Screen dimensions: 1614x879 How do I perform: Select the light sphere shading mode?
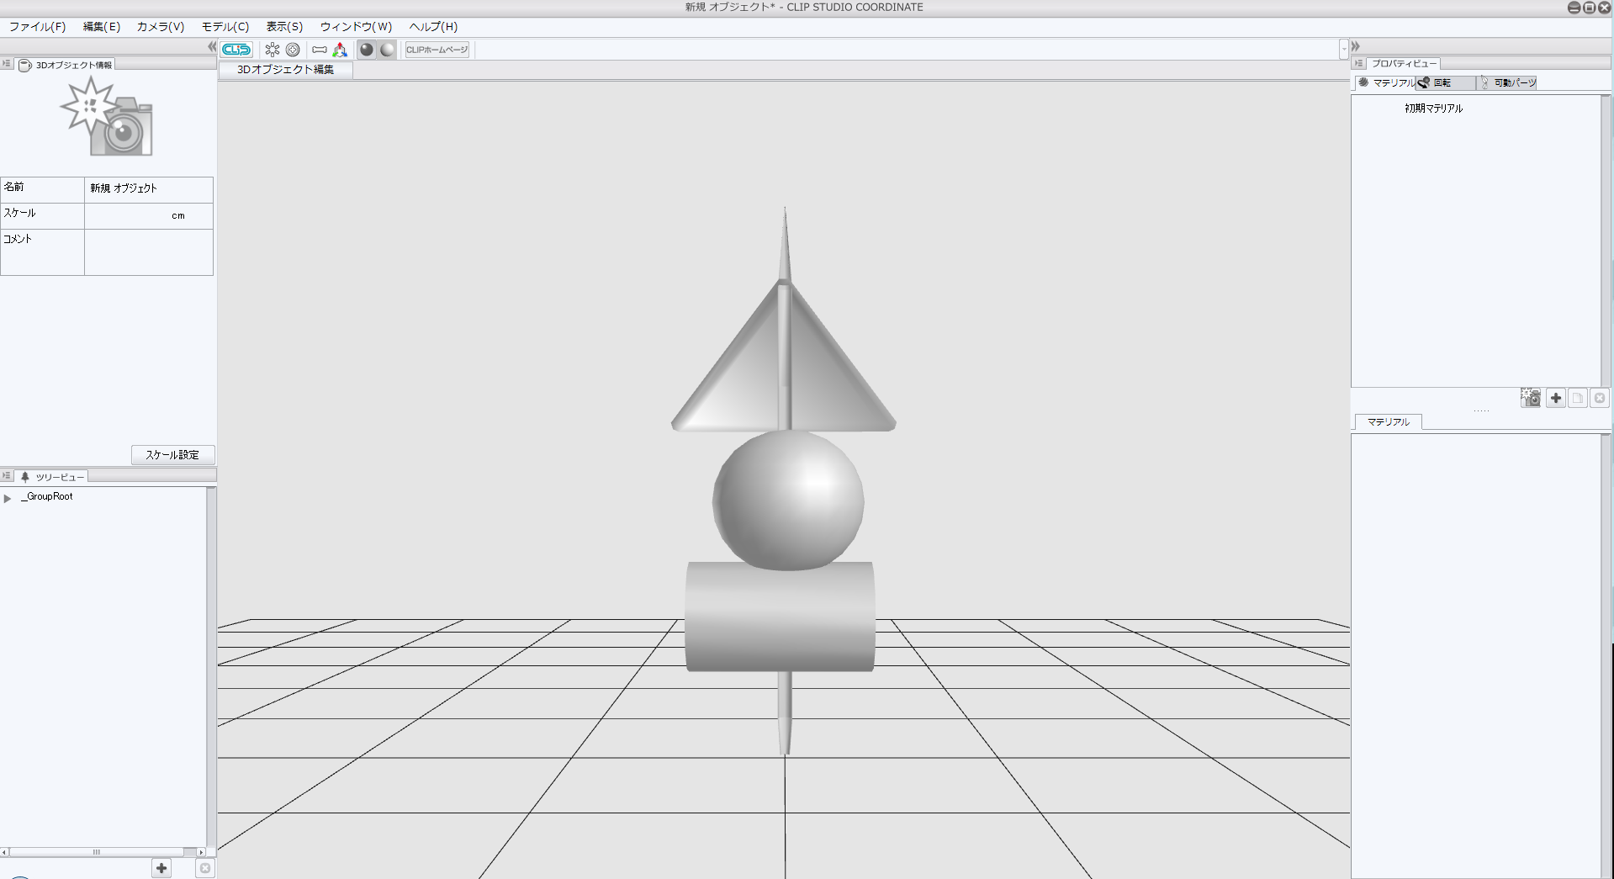pos(387,50)
